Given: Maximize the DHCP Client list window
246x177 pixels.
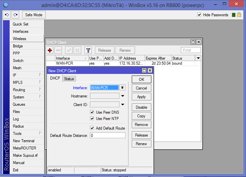Looking at the screenshot, I should click(193, 42).
